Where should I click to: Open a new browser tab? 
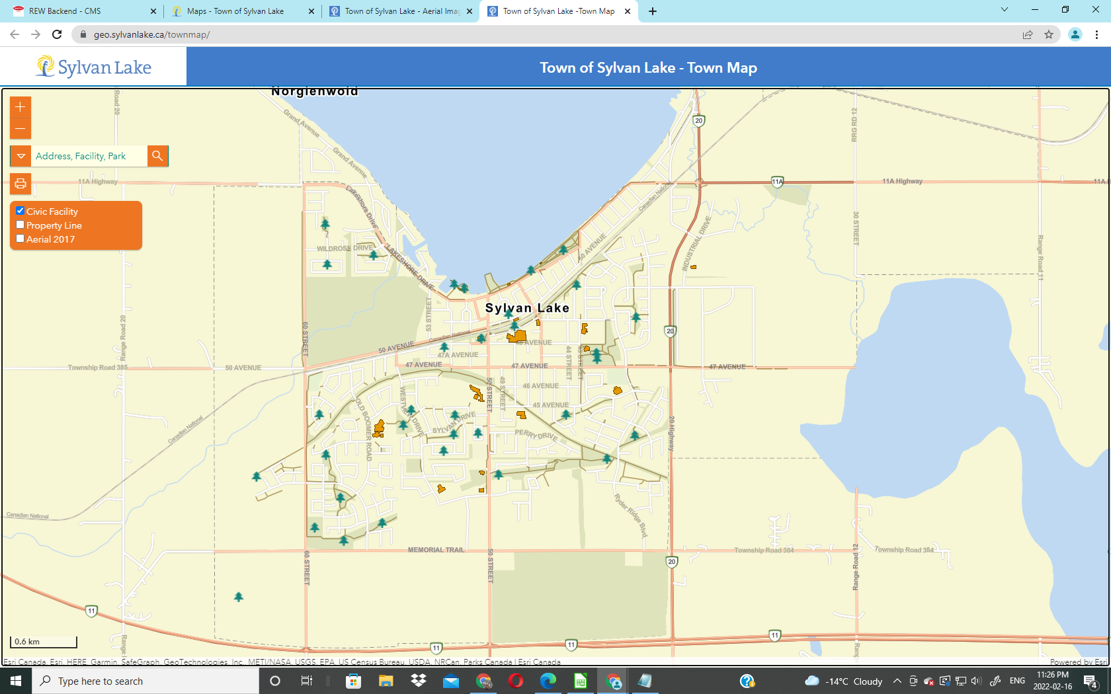pos(653,11)
